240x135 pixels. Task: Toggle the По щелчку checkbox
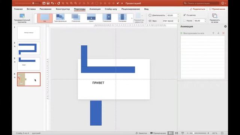(184, 15)
